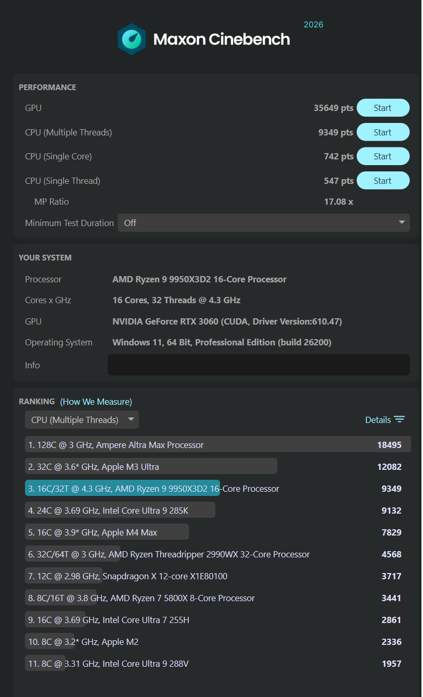
Task: Click the Maxon Cinebench logo icon
Action: coord(132,39)
